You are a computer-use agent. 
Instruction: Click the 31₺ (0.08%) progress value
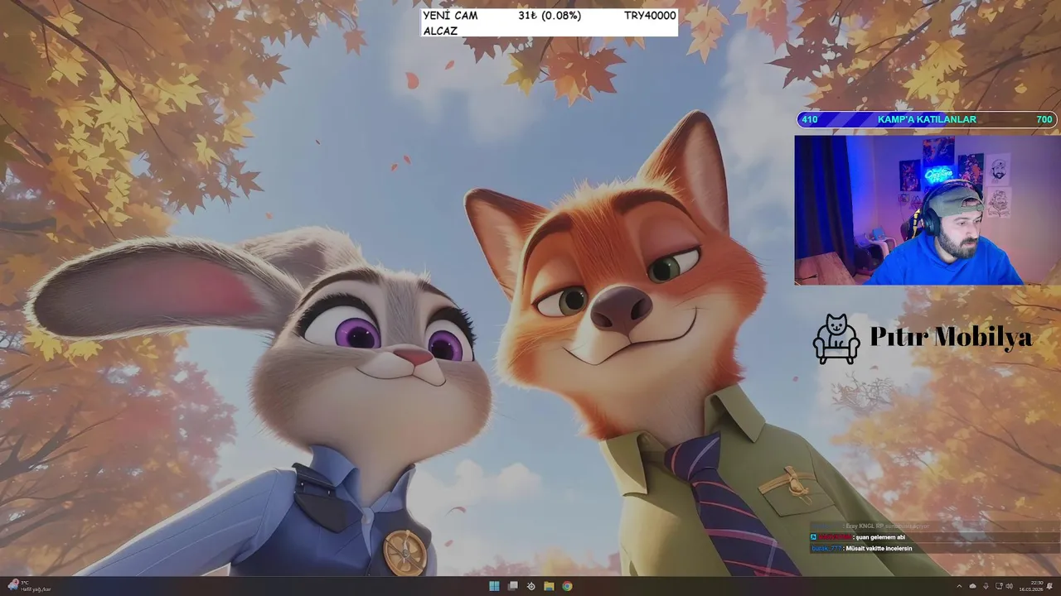pos(550,16)
